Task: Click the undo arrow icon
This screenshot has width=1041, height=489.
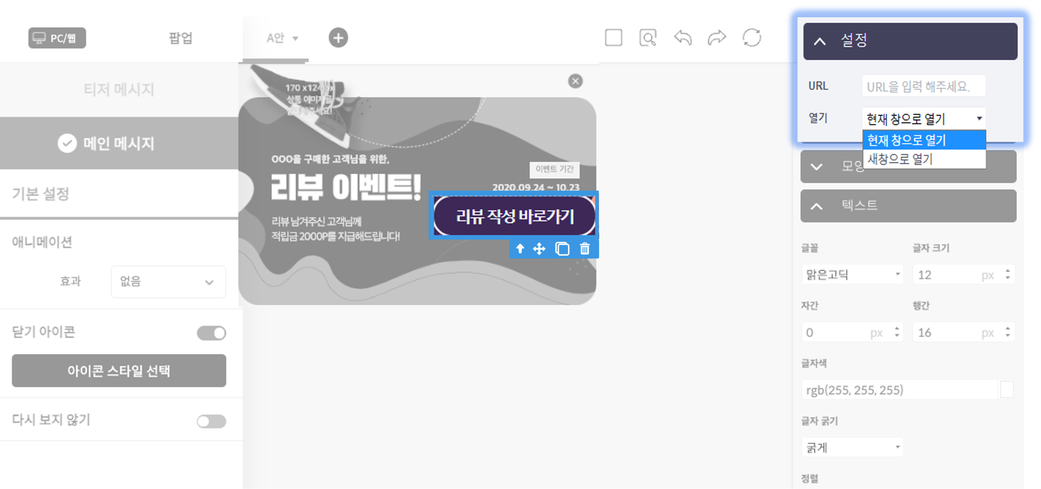Action: tap(683, 38)
